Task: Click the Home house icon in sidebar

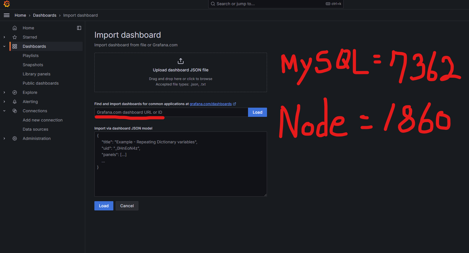Action: (15, 28)
